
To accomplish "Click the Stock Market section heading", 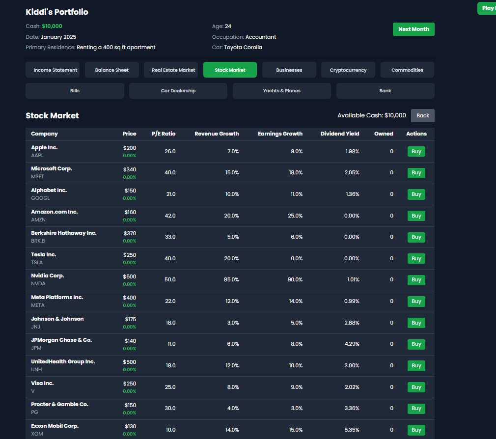I will coord(52,115).
